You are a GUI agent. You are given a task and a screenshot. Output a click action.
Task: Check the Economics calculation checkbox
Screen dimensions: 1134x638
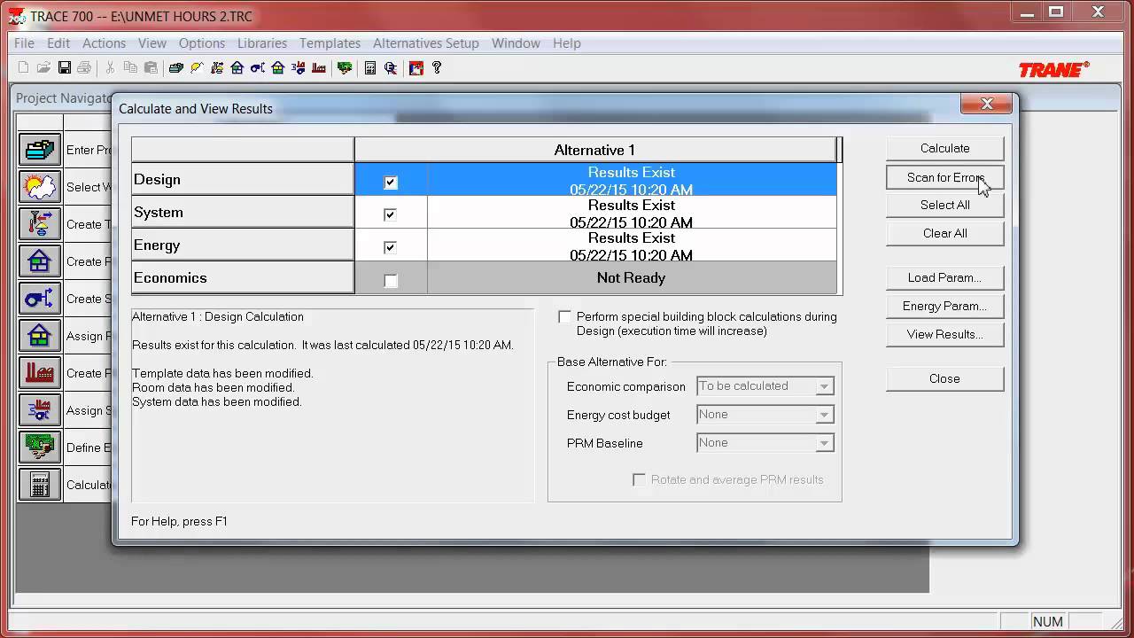[x=391, y=280]
